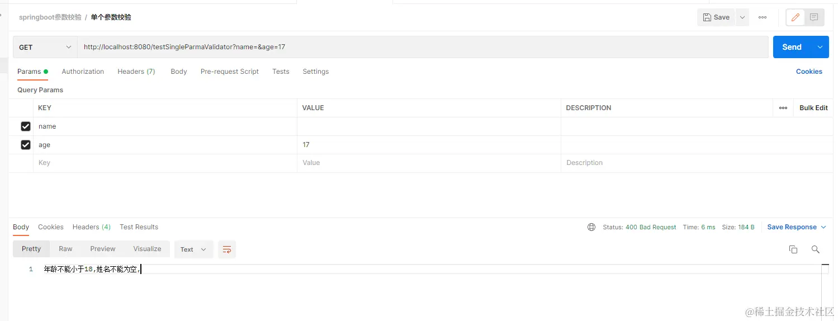Expand the Send button arrow options
Image resolution: width=838 pixels, height=321 pixels.
pyautogui.click(x=820, y=47)
